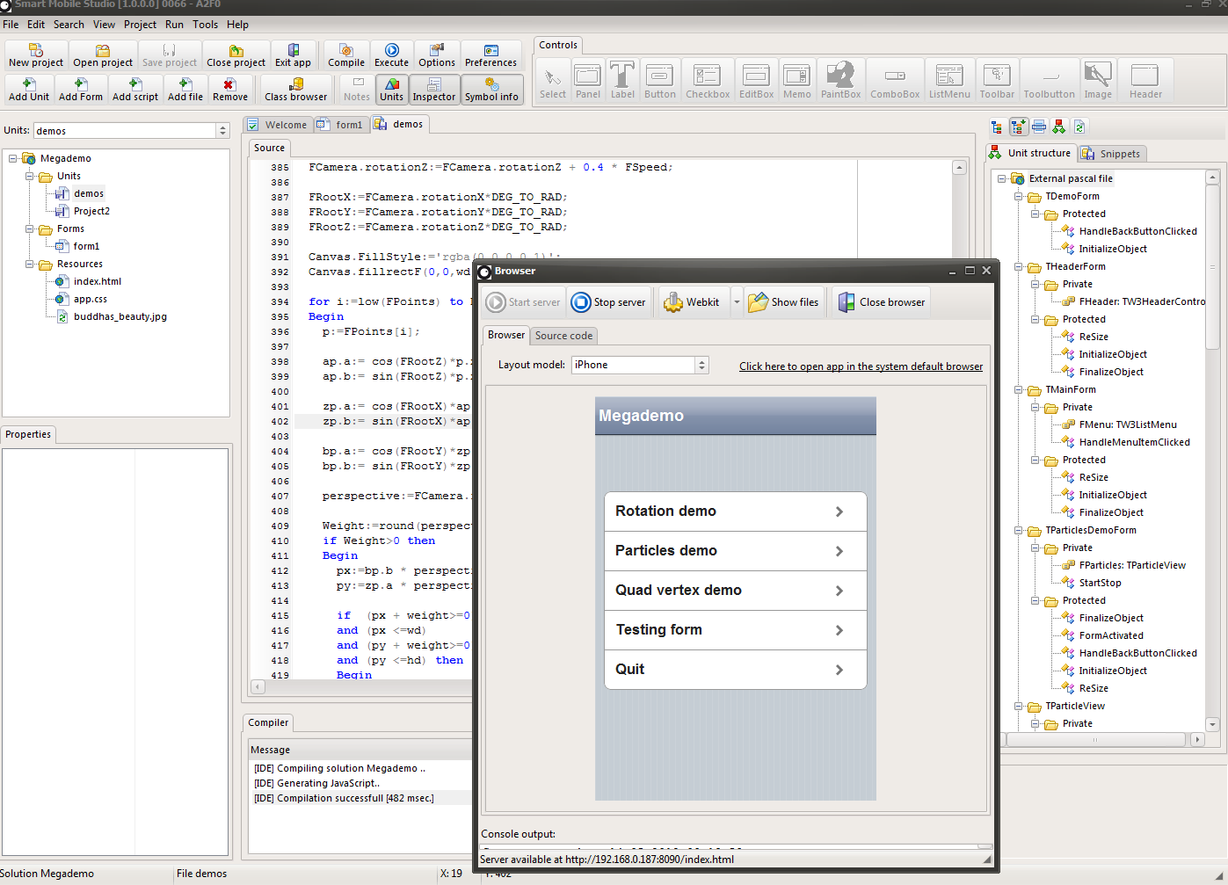The image size is (1228, 885).
Task: Open Webkit tools in Browser toolbar
Action: (x=692, y=302)
